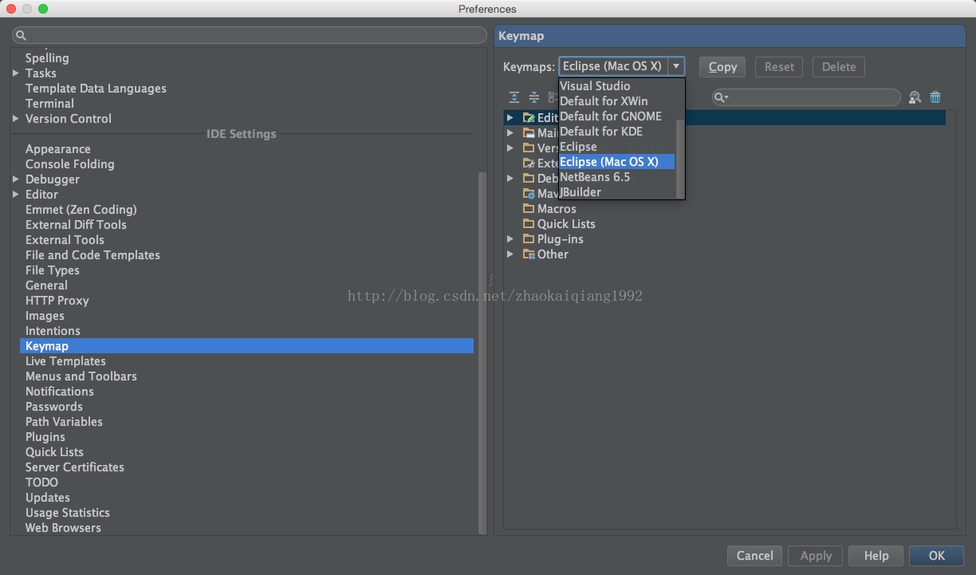Image resolution: width=976 pixels, height=575 pixels.
Task: Open File and Code Templates settings
Action: pyautogui.click(x=92, y=255)
